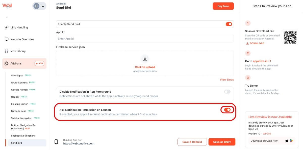Screen dimensions: 303x150
Task: Toggle Disable Notification in App Foreground
Action: coord(227,92)
